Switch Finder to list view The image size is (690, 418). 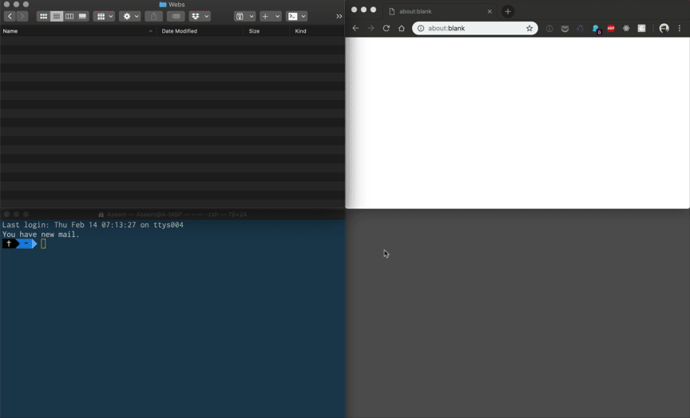tap(57, 16)
